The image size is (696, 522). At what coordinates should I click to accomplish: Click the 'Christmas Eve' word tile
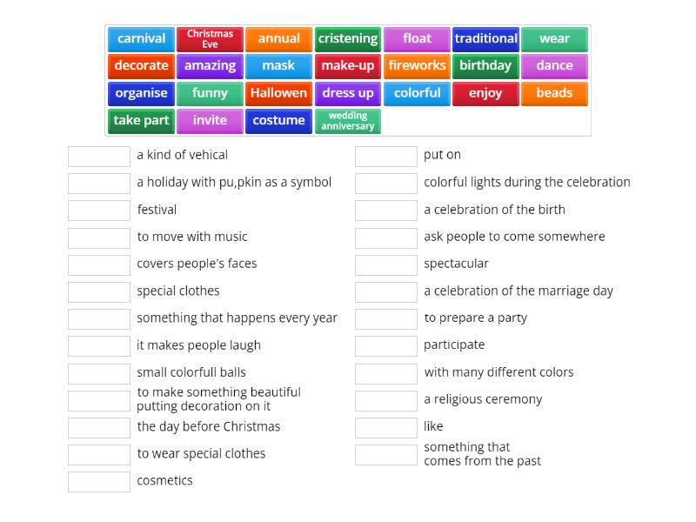(210, 39)
